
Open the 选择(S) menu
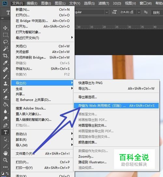89,3
